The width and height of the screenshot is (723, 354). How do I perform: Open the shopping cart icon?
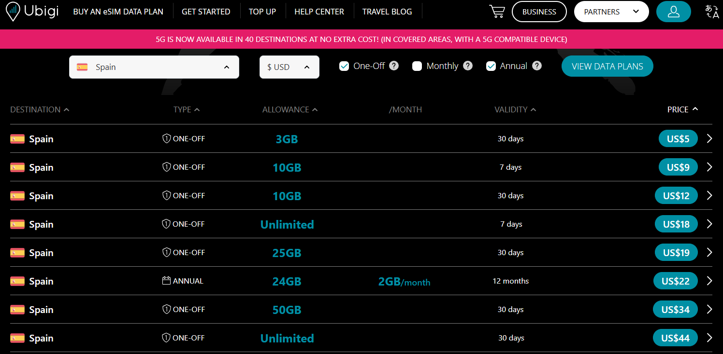(497, 12)
